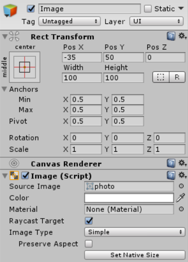Open the anchor presets box
Viewport: 188px width, 262px height.
(x=24, y=67)
